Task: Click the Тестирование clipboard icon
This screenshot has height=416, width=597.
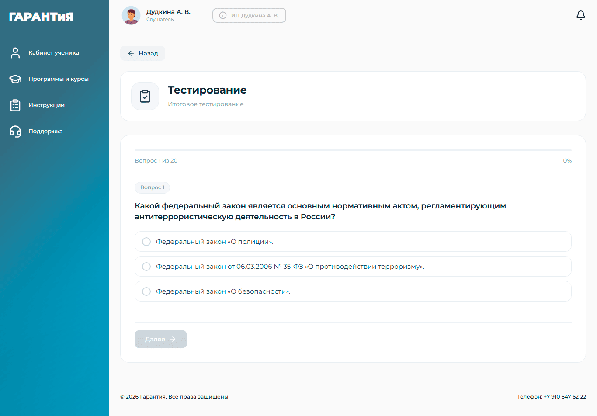Action: pos(145,96)
